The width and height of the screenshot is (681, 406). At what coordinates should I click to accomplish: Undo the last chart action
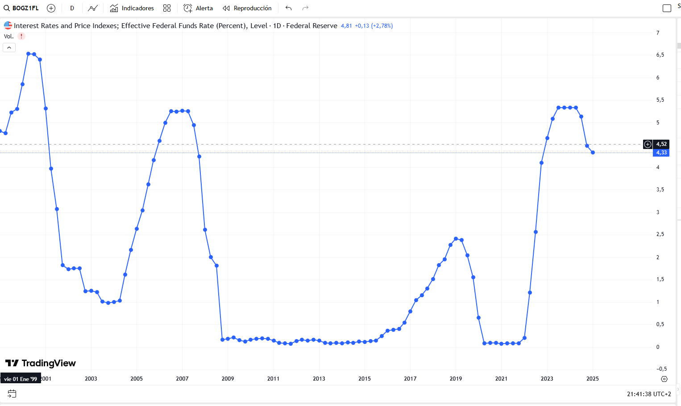pos(289,8)
